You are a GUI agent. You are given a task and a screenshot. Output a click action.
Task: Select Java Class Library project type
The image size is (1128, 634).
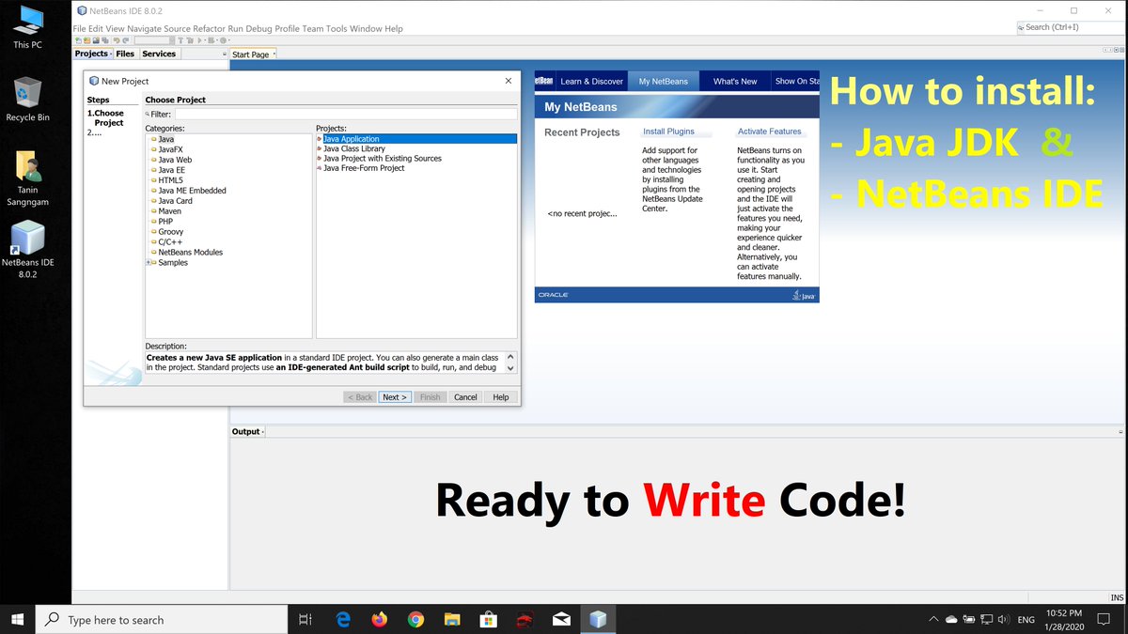click(354, 148)
